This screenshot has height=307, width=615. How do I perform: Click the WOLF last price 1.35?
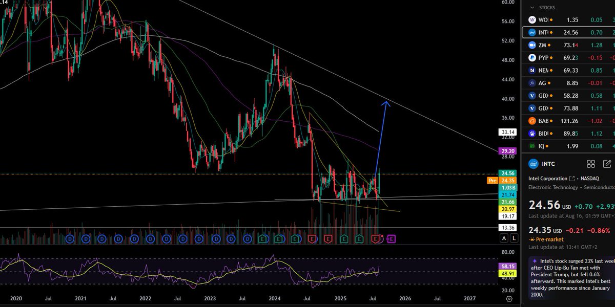572,20
